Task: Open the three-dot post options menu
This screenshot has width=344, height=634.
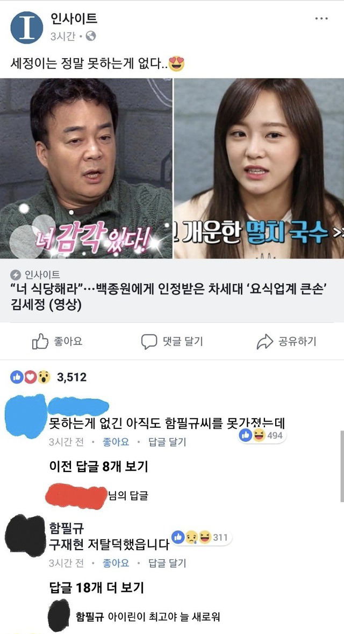Action: (321, 19)
